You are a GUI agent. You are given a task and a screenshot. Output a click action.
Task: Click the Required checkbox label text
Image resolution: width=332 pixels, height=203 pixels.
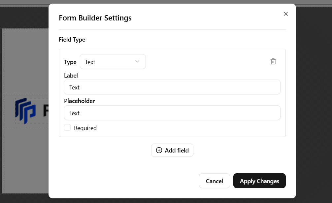[x=85, y=128]
